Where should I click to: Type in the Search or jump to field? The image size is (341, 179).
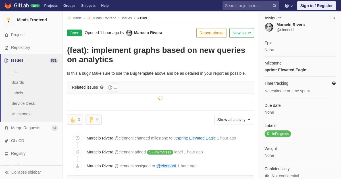tap(247, 6)
